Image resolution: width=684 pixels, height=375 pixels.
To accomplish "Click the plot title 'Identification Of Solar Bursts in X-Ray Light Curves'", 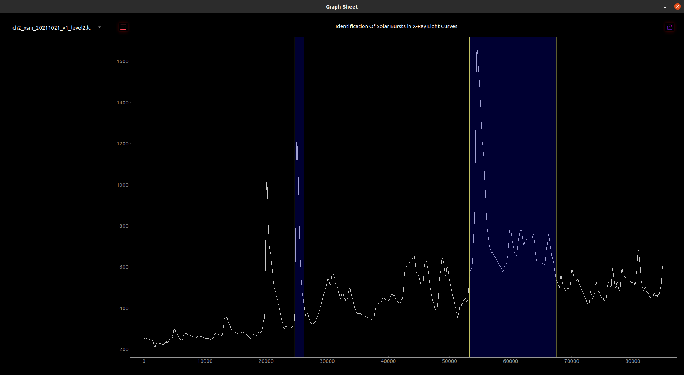I will pyautogui.click(x=396, y=26).
